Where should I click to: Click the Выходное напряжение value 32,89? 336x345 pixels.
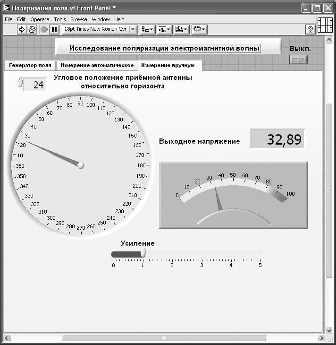point(277,139)
